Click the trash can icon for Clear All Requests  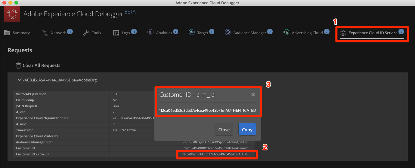point(18,65)
